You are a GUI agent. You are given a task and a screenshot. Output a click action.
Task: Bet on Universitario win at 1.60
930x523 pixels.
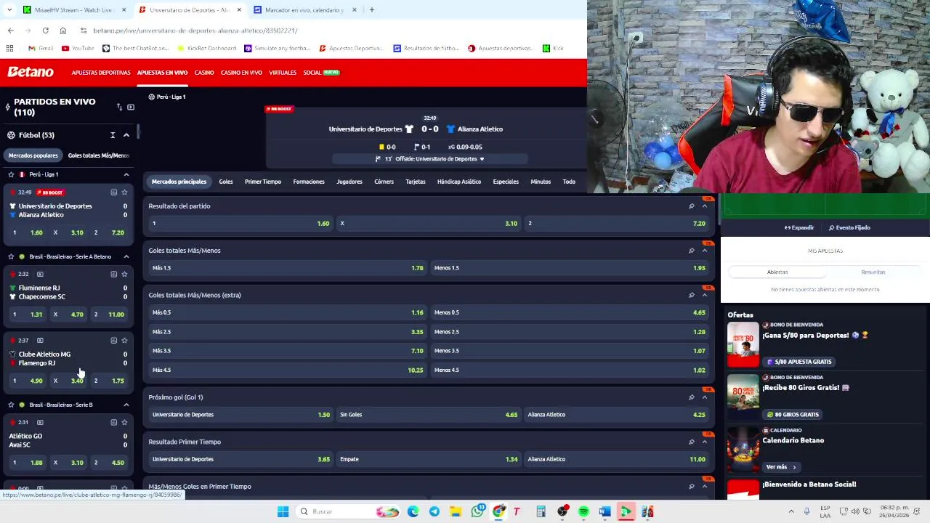click(x=241, y=223)
